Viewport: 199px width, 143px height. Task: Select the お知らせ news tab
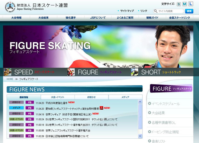tap(91, 97)
